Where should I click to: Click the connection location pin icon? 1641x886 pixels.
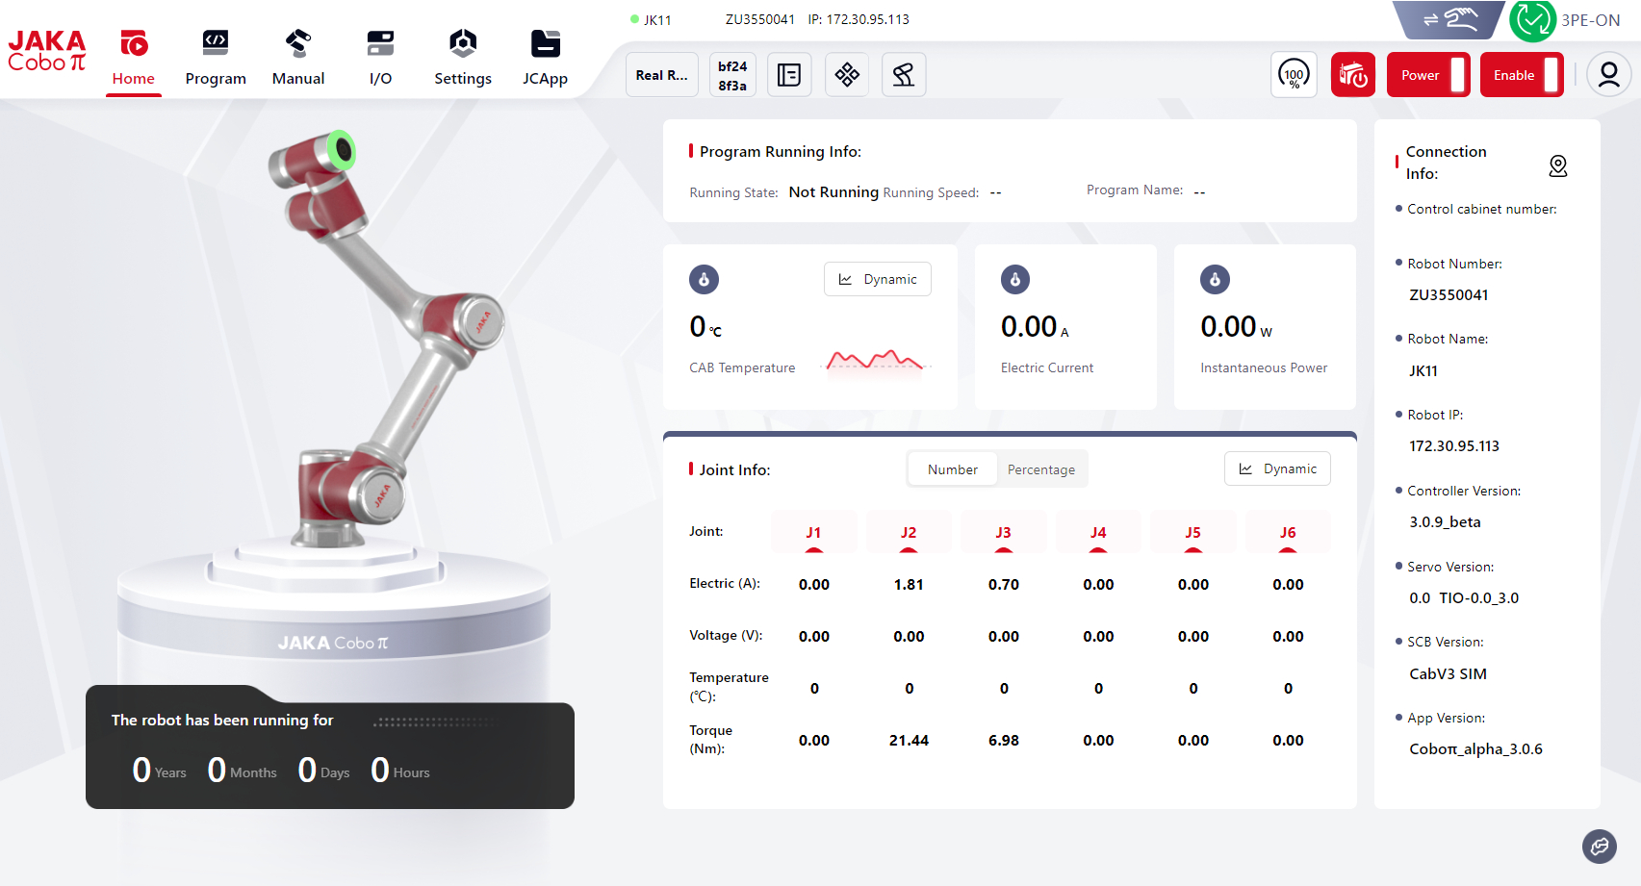point(1557,165)
